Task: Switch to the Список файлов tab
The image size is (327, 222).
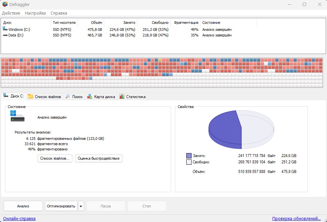Action: [x=44, y=96]
